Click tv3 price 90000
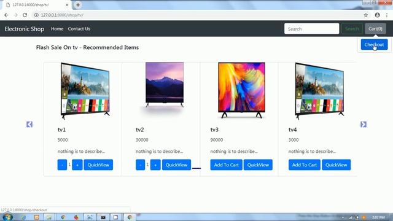The image size is (393, 221). coord(217,140)
